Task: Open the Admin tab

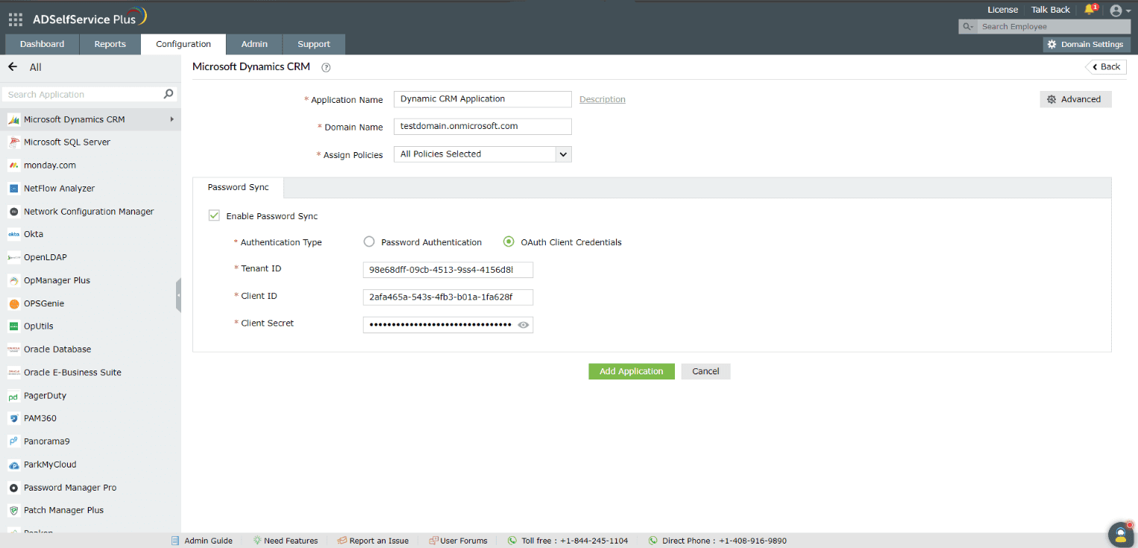Action: tap(254, 44)
